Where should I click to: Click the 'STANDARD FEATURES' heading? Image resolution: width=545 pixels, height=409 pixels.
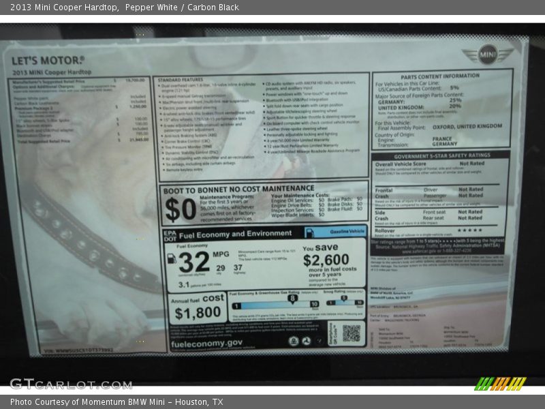pos(181,80)
